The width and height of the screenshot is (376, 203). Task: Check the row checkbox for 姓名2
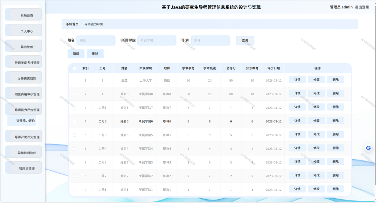74,176
